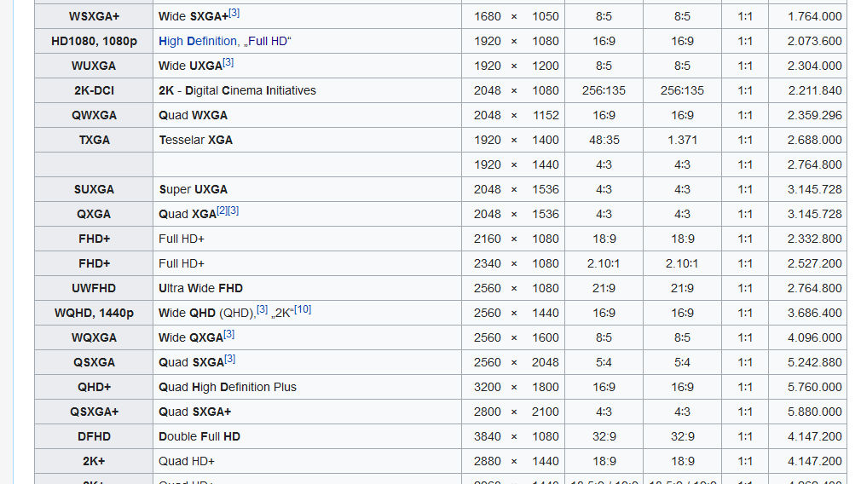This screenshot has height=484, width=861.
Task: Select the WSXGA+ header cell
Action: 94,16
